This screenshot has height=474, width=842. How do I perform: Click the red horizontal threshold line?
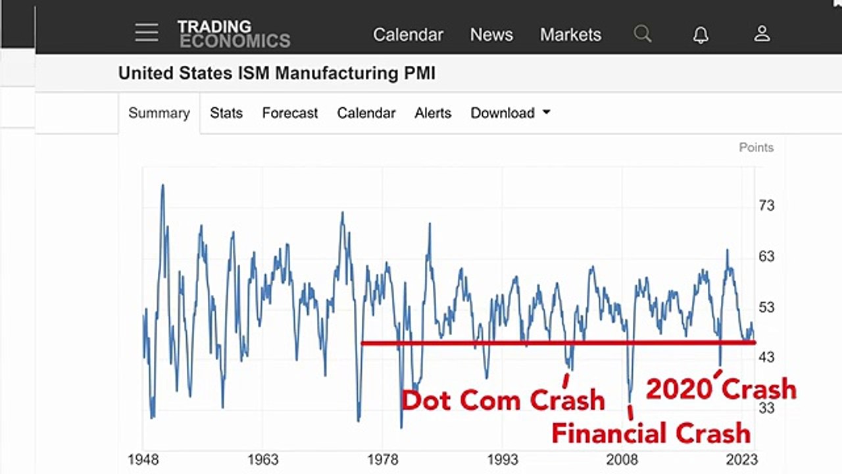(558, 342)
